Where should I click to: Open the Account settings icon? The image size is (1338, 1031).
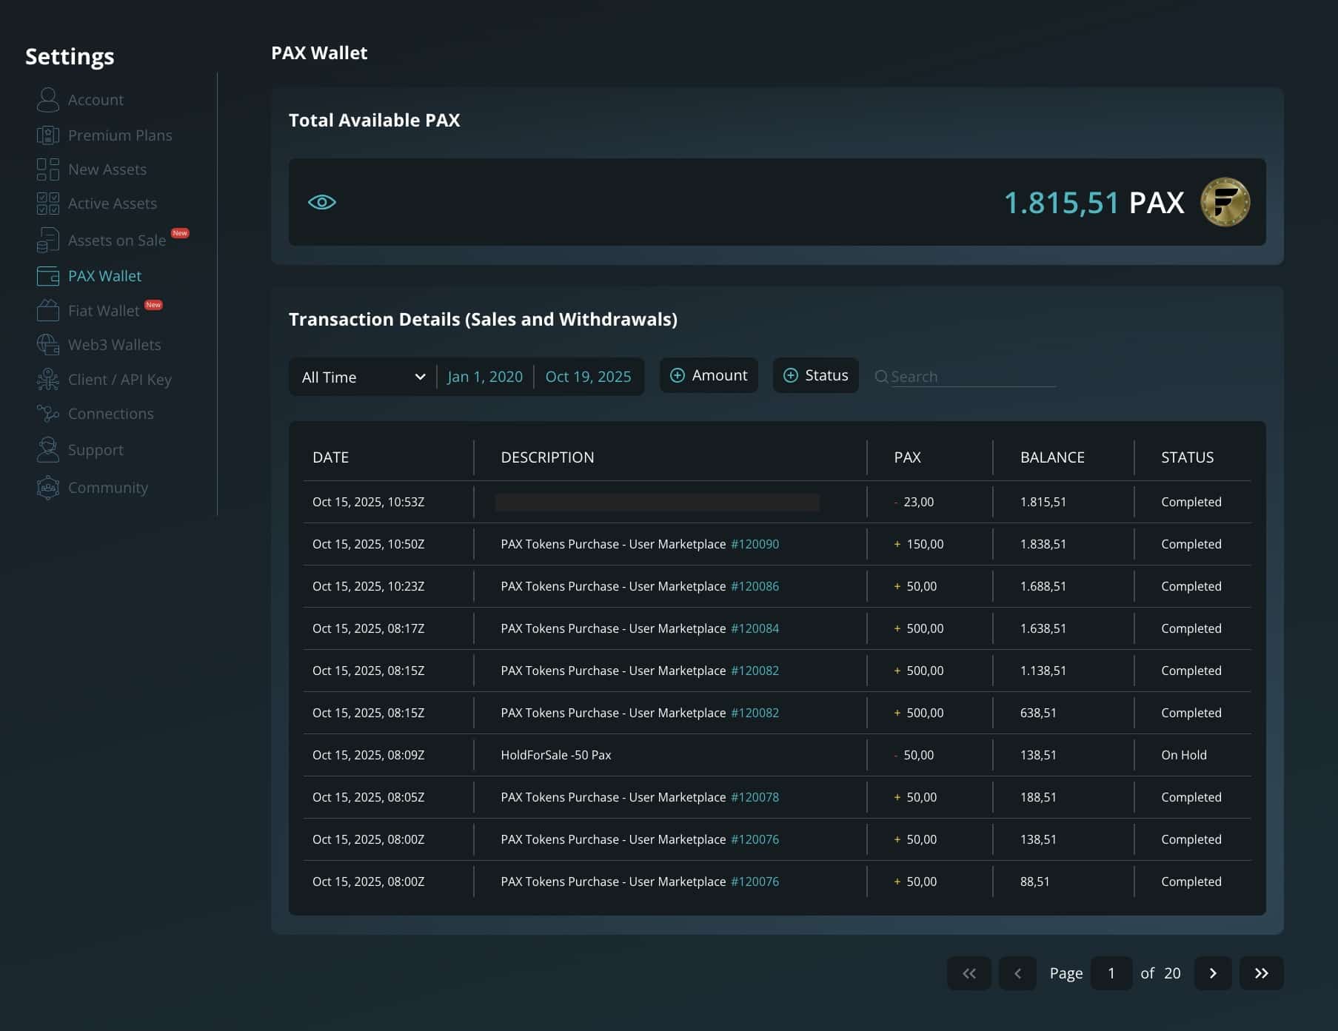point(47,99)
